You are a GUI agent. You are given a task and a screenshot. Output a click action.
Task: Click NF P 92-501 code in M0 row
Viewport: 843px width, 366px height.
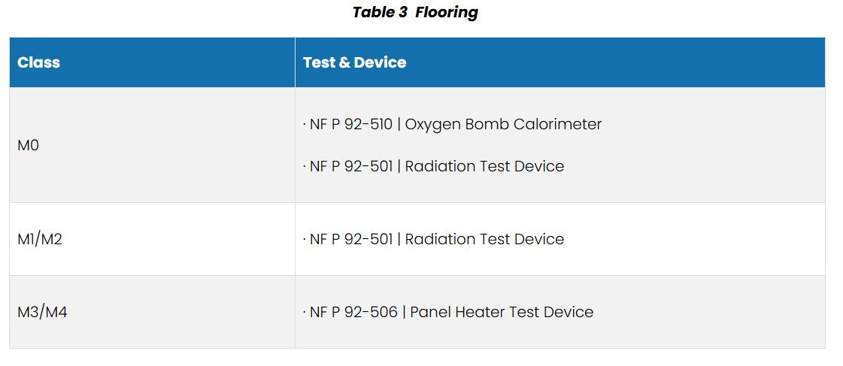[350, 166]
